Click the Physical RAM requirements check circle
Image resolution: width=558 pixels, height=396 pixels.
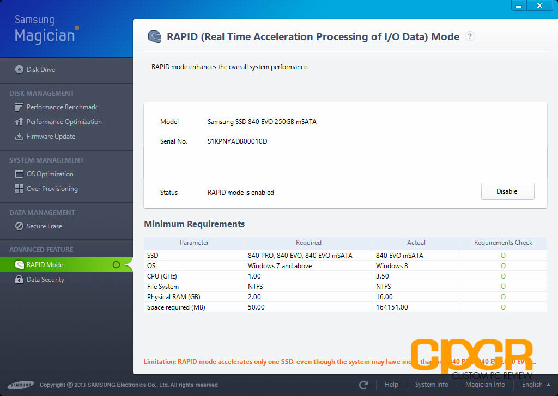pos(503,296)
